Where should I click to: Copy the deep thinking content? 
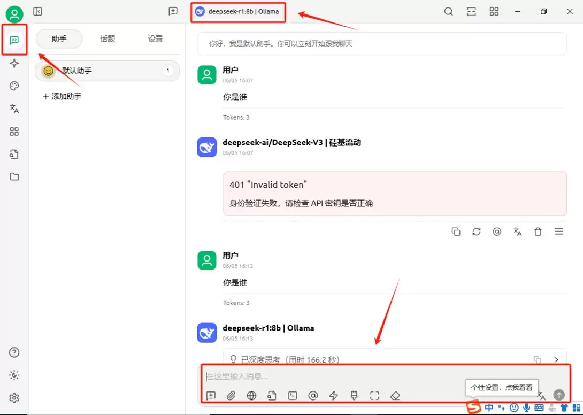click(537, 359)
